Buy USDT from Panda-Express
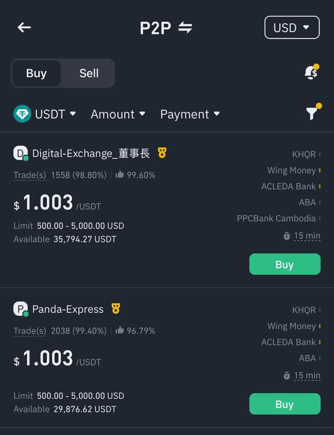The image size is (334, 435). 284,404
